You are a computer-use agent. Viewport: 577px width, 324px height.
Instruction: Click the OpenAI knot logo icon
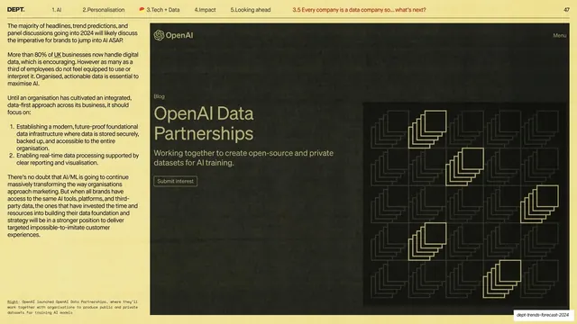pos(159,35)
